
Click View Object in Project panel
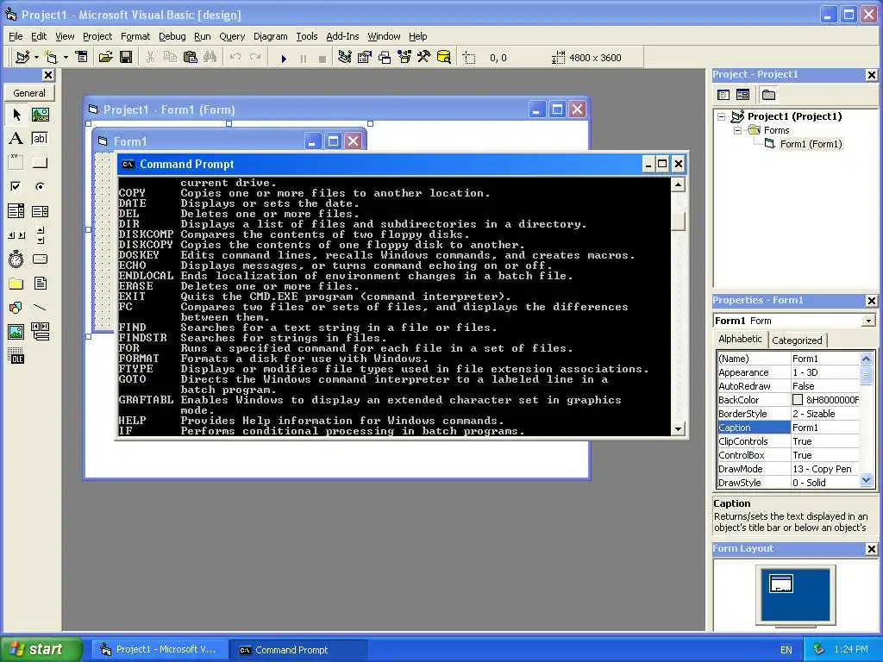pyautogui.click(x=742, y=95)
